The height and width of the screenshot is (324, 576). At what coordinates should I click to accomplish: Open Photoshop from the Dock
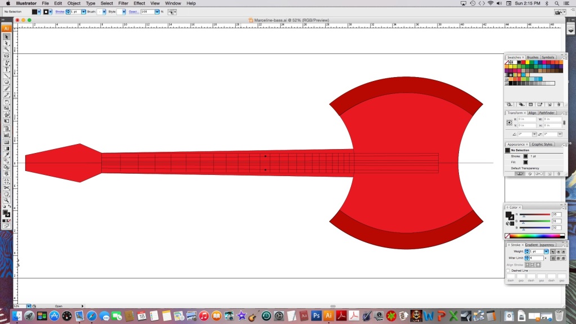click(316, 316)
